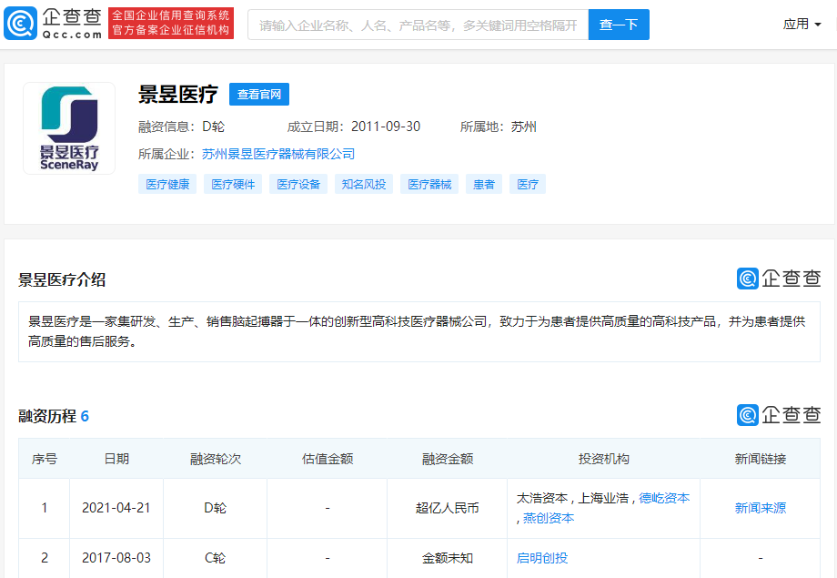The height and width of the screenshot is (578, 837).
Task: Click the 估值金额 column header
Action: (328, 459)
